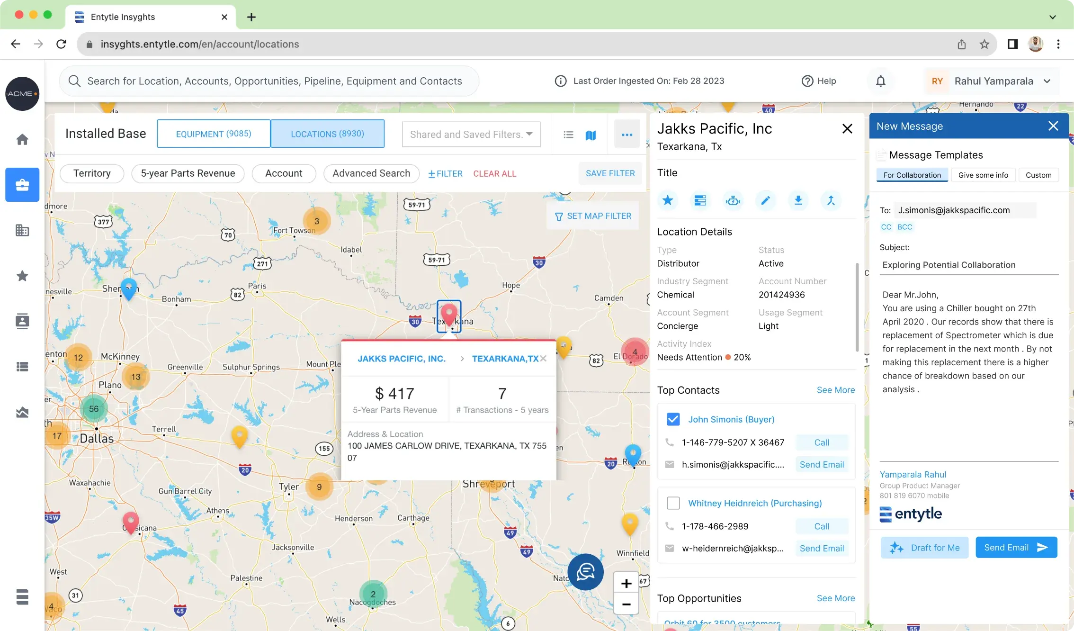This screenshot has width=1074, height=631.
Task: Zoom out on the map
Action: coord(626,604)
